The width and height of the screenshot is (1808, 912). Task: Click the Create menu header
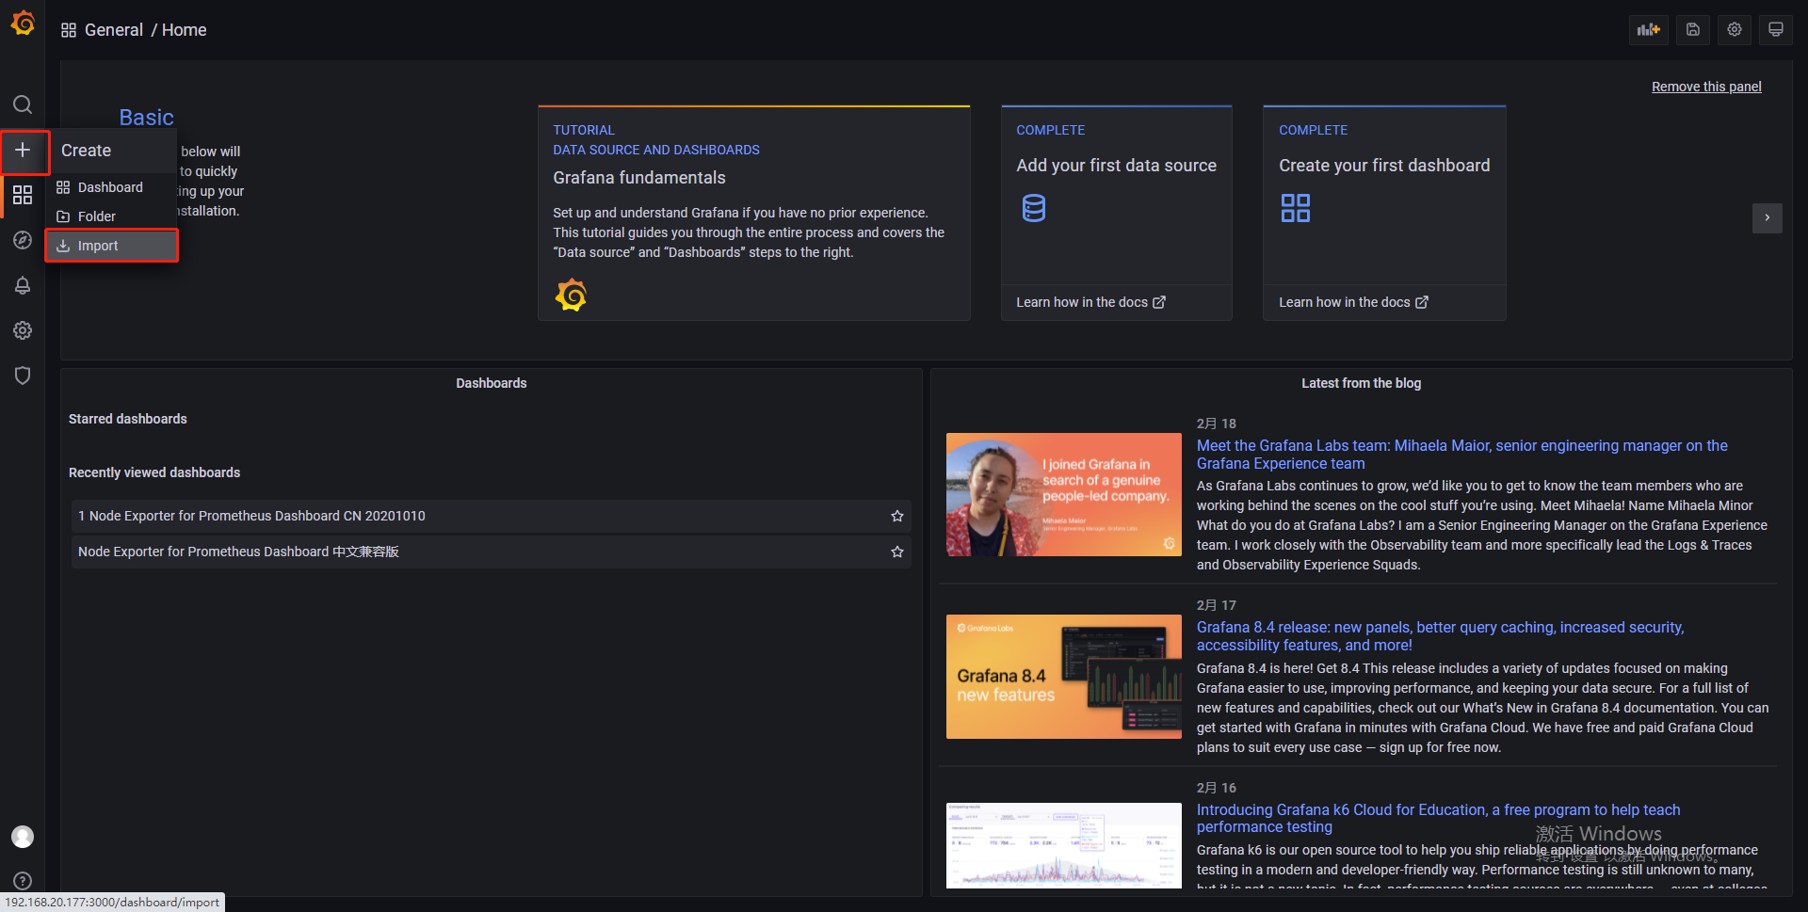click(x=111, y=151)
